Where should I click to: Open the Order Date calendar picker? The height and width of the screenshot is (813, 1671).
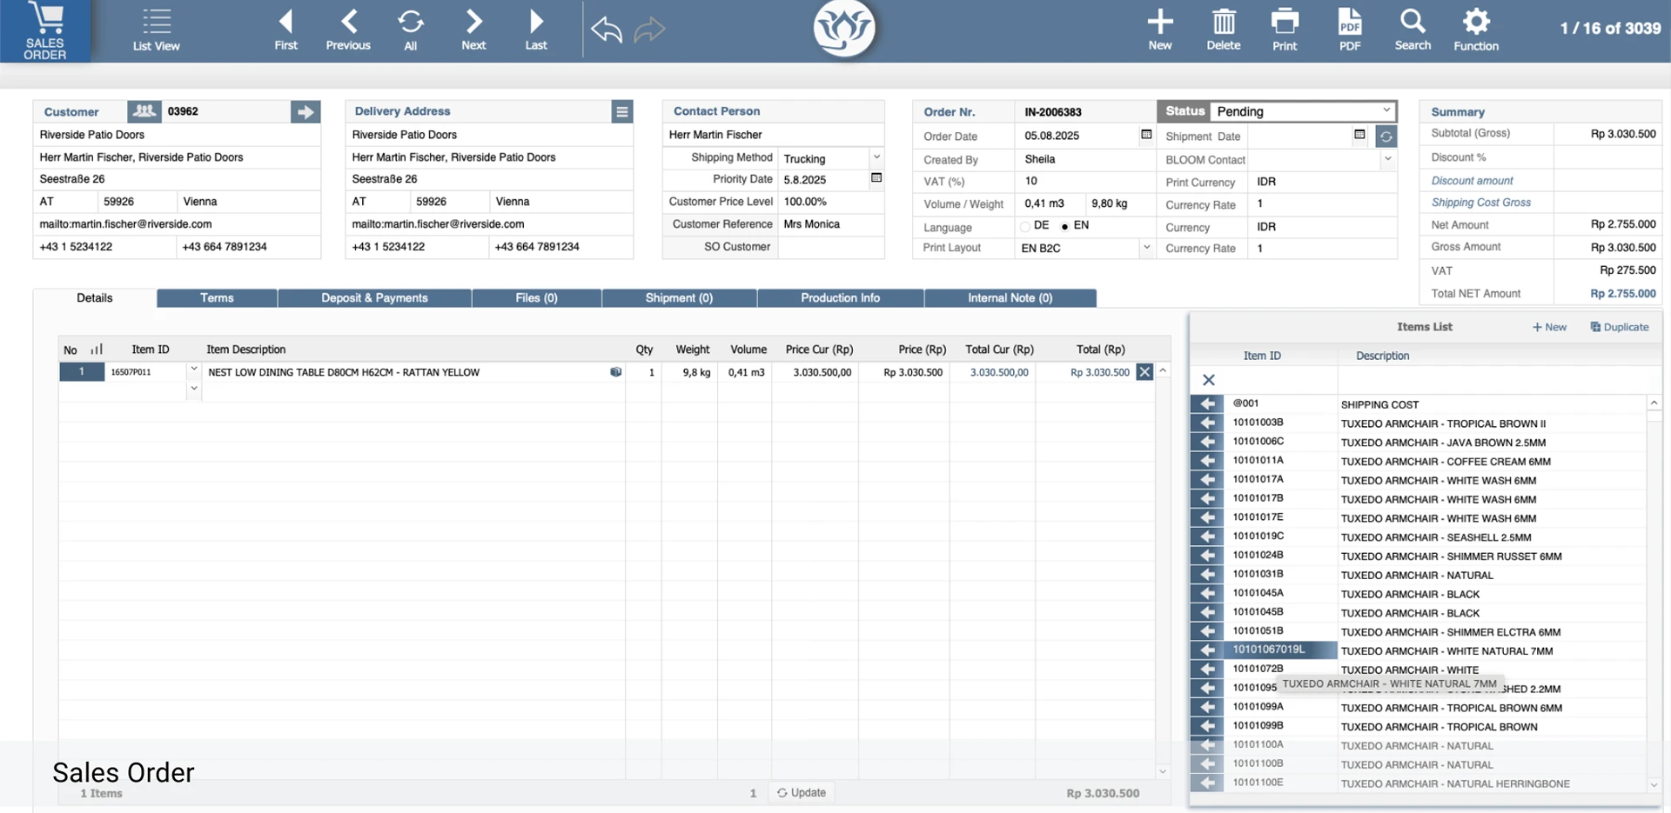pos(1146,135)
